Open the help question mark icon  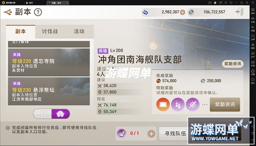point(38,12)
